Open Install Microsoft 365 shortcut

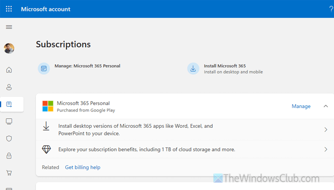(225, 66)
